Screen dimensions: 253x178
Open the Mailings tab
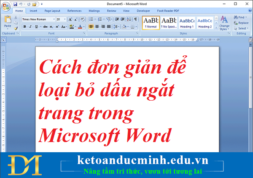(94, 11)
